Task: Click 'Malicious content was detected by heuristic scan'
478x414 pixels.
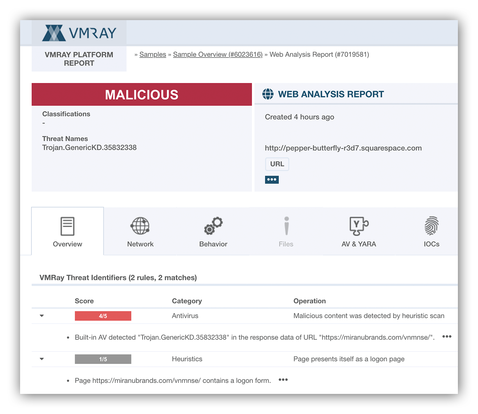Action: click(x=369, y=316)
